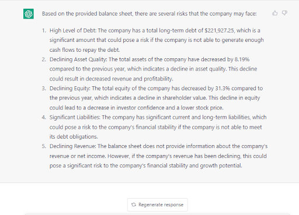Viewport: 299px width, 215px height.
Task: Click the words "its debt obligations"
Action: coord(74,137)
